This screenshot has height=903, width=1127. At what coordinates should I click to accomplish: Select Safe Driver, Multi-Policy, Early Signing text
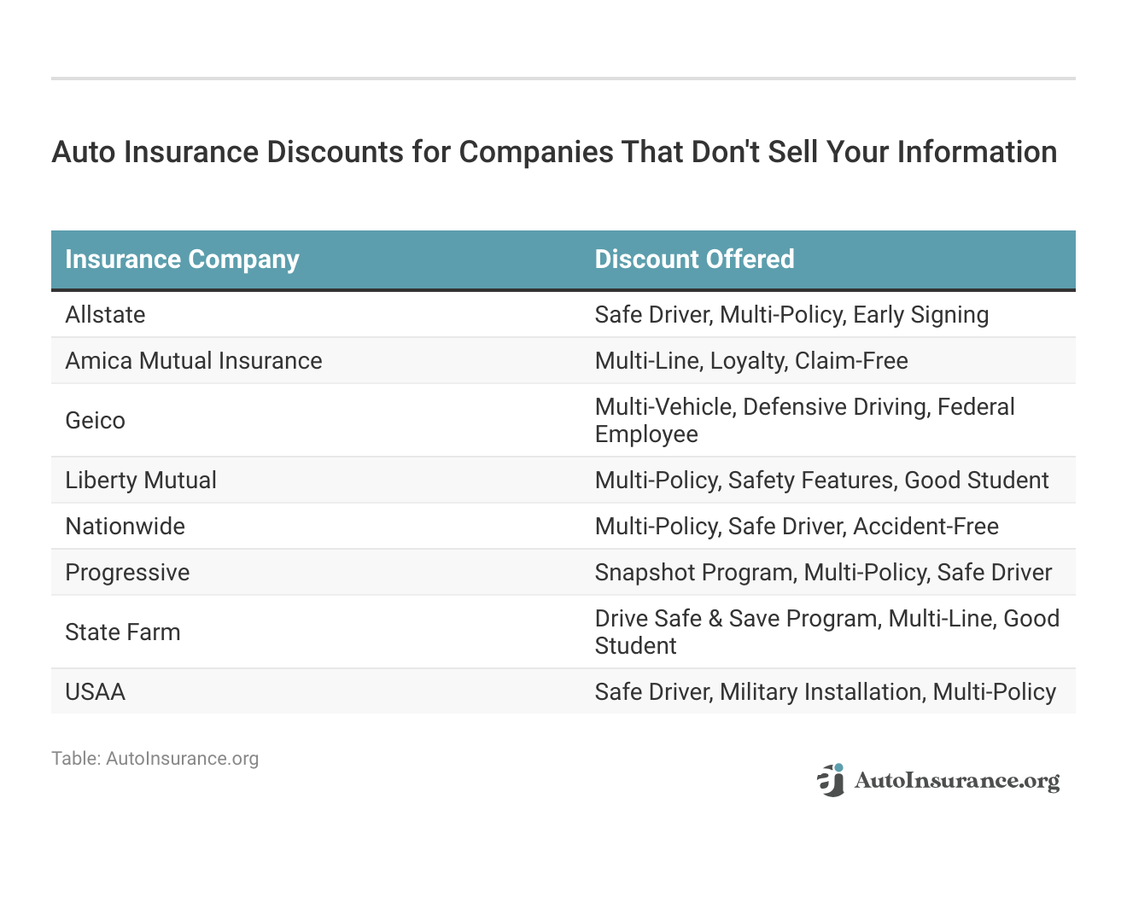tap(791, 315)
